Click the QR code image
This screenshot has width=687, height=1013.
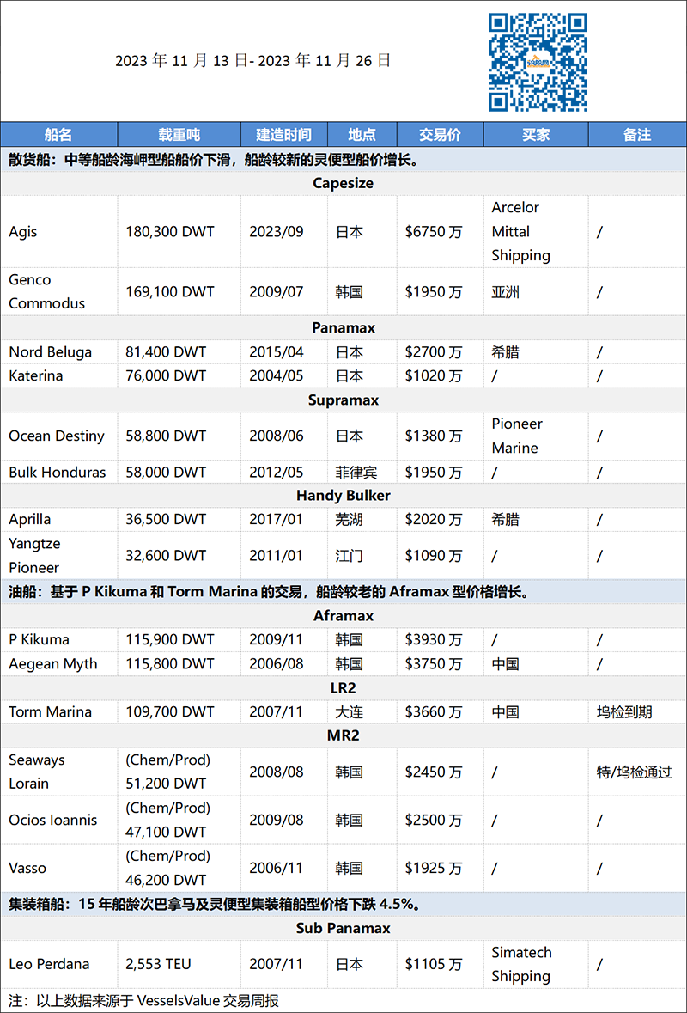[538, 62]
